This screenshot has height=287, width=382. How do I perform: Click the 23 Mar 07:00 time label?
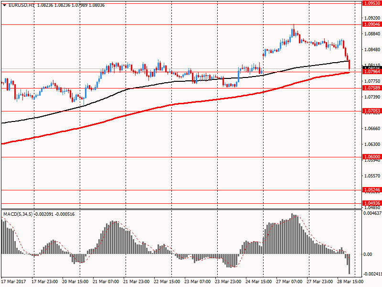[x=198, y=281]
